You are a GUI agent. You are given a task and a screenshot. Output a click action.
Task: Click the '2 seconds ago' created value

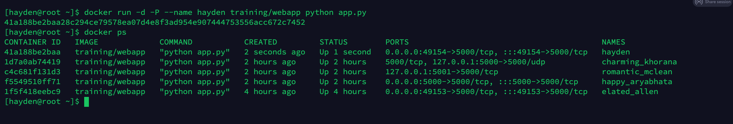pos(274,52)
